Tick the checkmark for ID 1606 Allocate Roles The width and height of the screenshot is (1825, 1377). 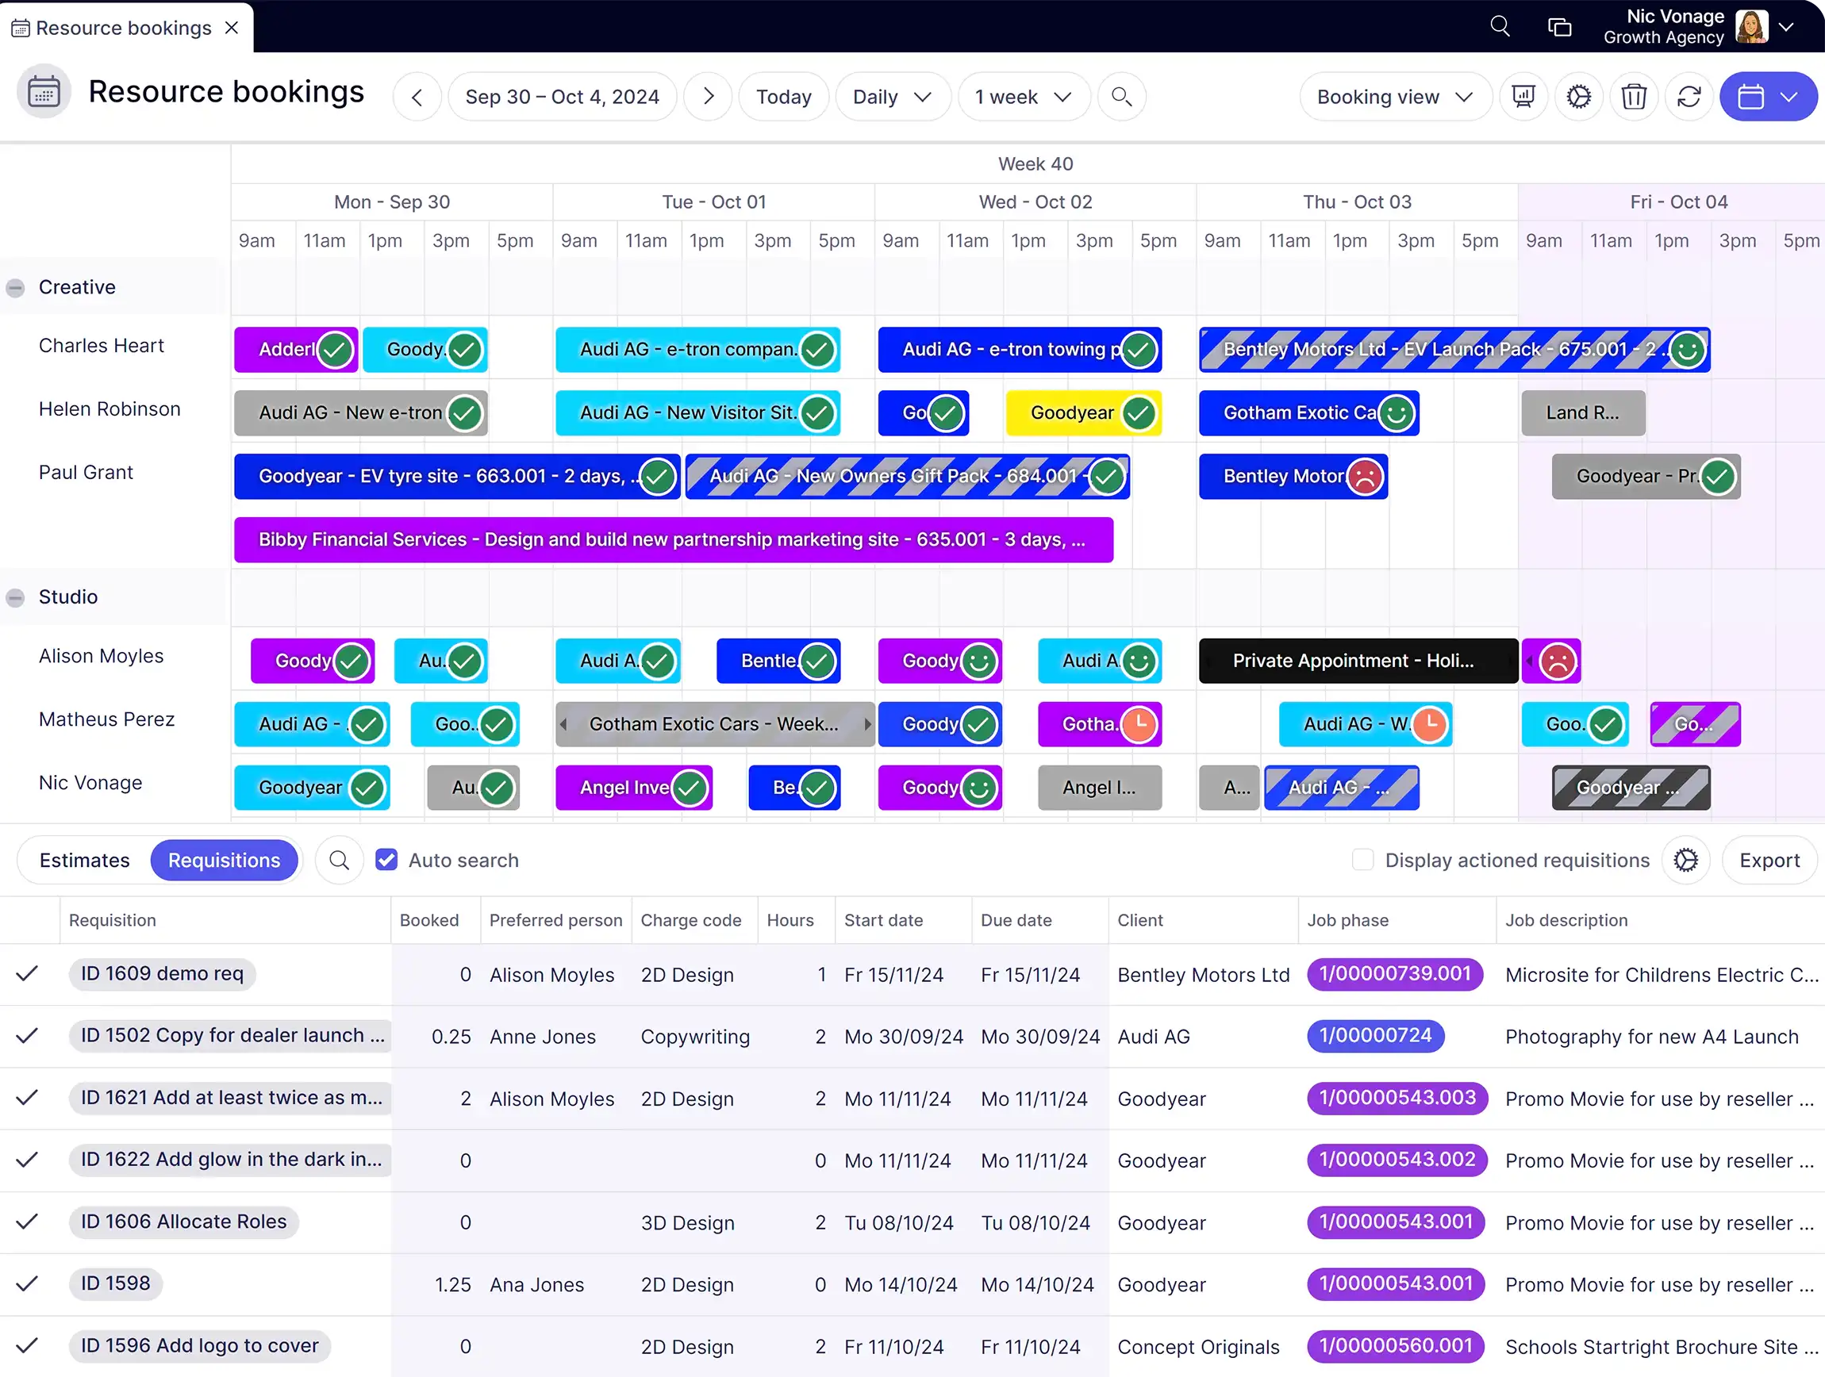(x=27, y=1222)
